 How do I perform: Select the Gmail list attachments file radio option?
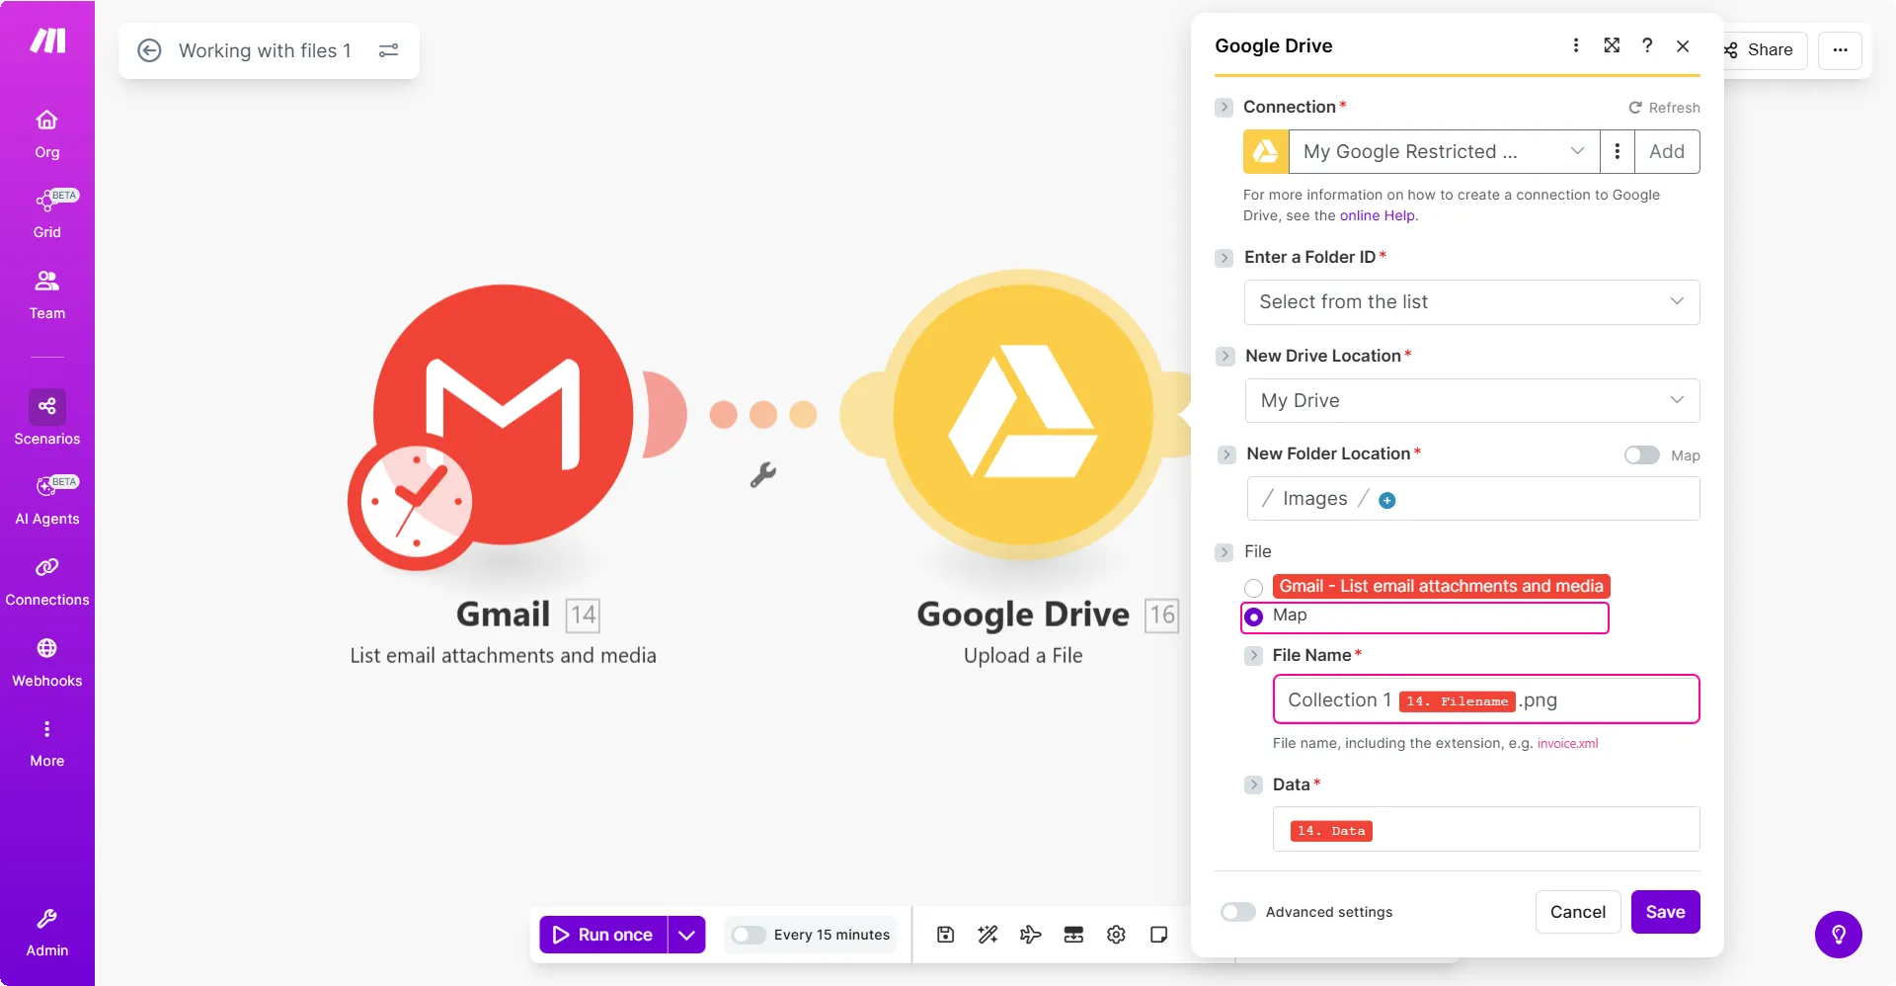tap(1254, 588)
